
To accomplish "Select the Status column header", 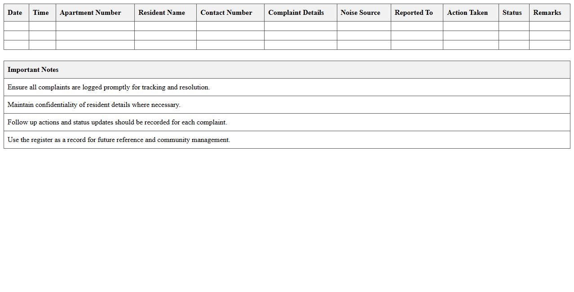I will (x=512, y=13).
